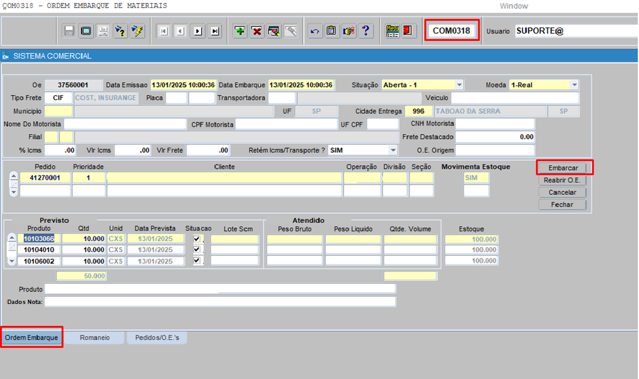Screen dimensions: 639x379
Task: Switch to the Ordem Embarque tab
Action: click(x=32, y=338)
